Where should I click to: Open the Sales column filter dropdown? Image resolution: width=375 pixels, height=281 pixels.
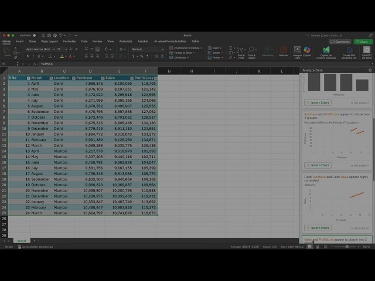tap(132, 78)
